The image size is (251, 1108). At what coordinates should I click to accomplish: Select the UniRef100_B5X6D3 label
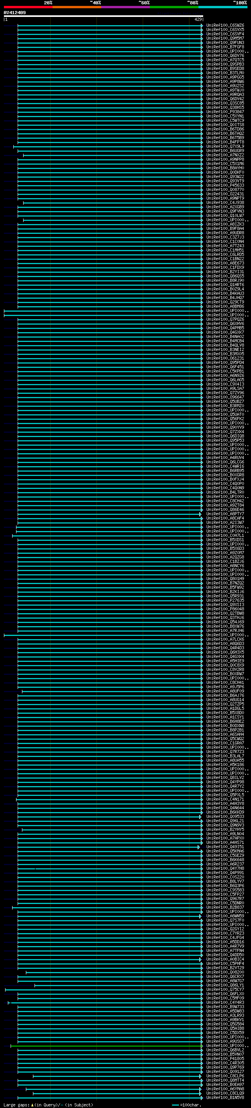[225, 549]
